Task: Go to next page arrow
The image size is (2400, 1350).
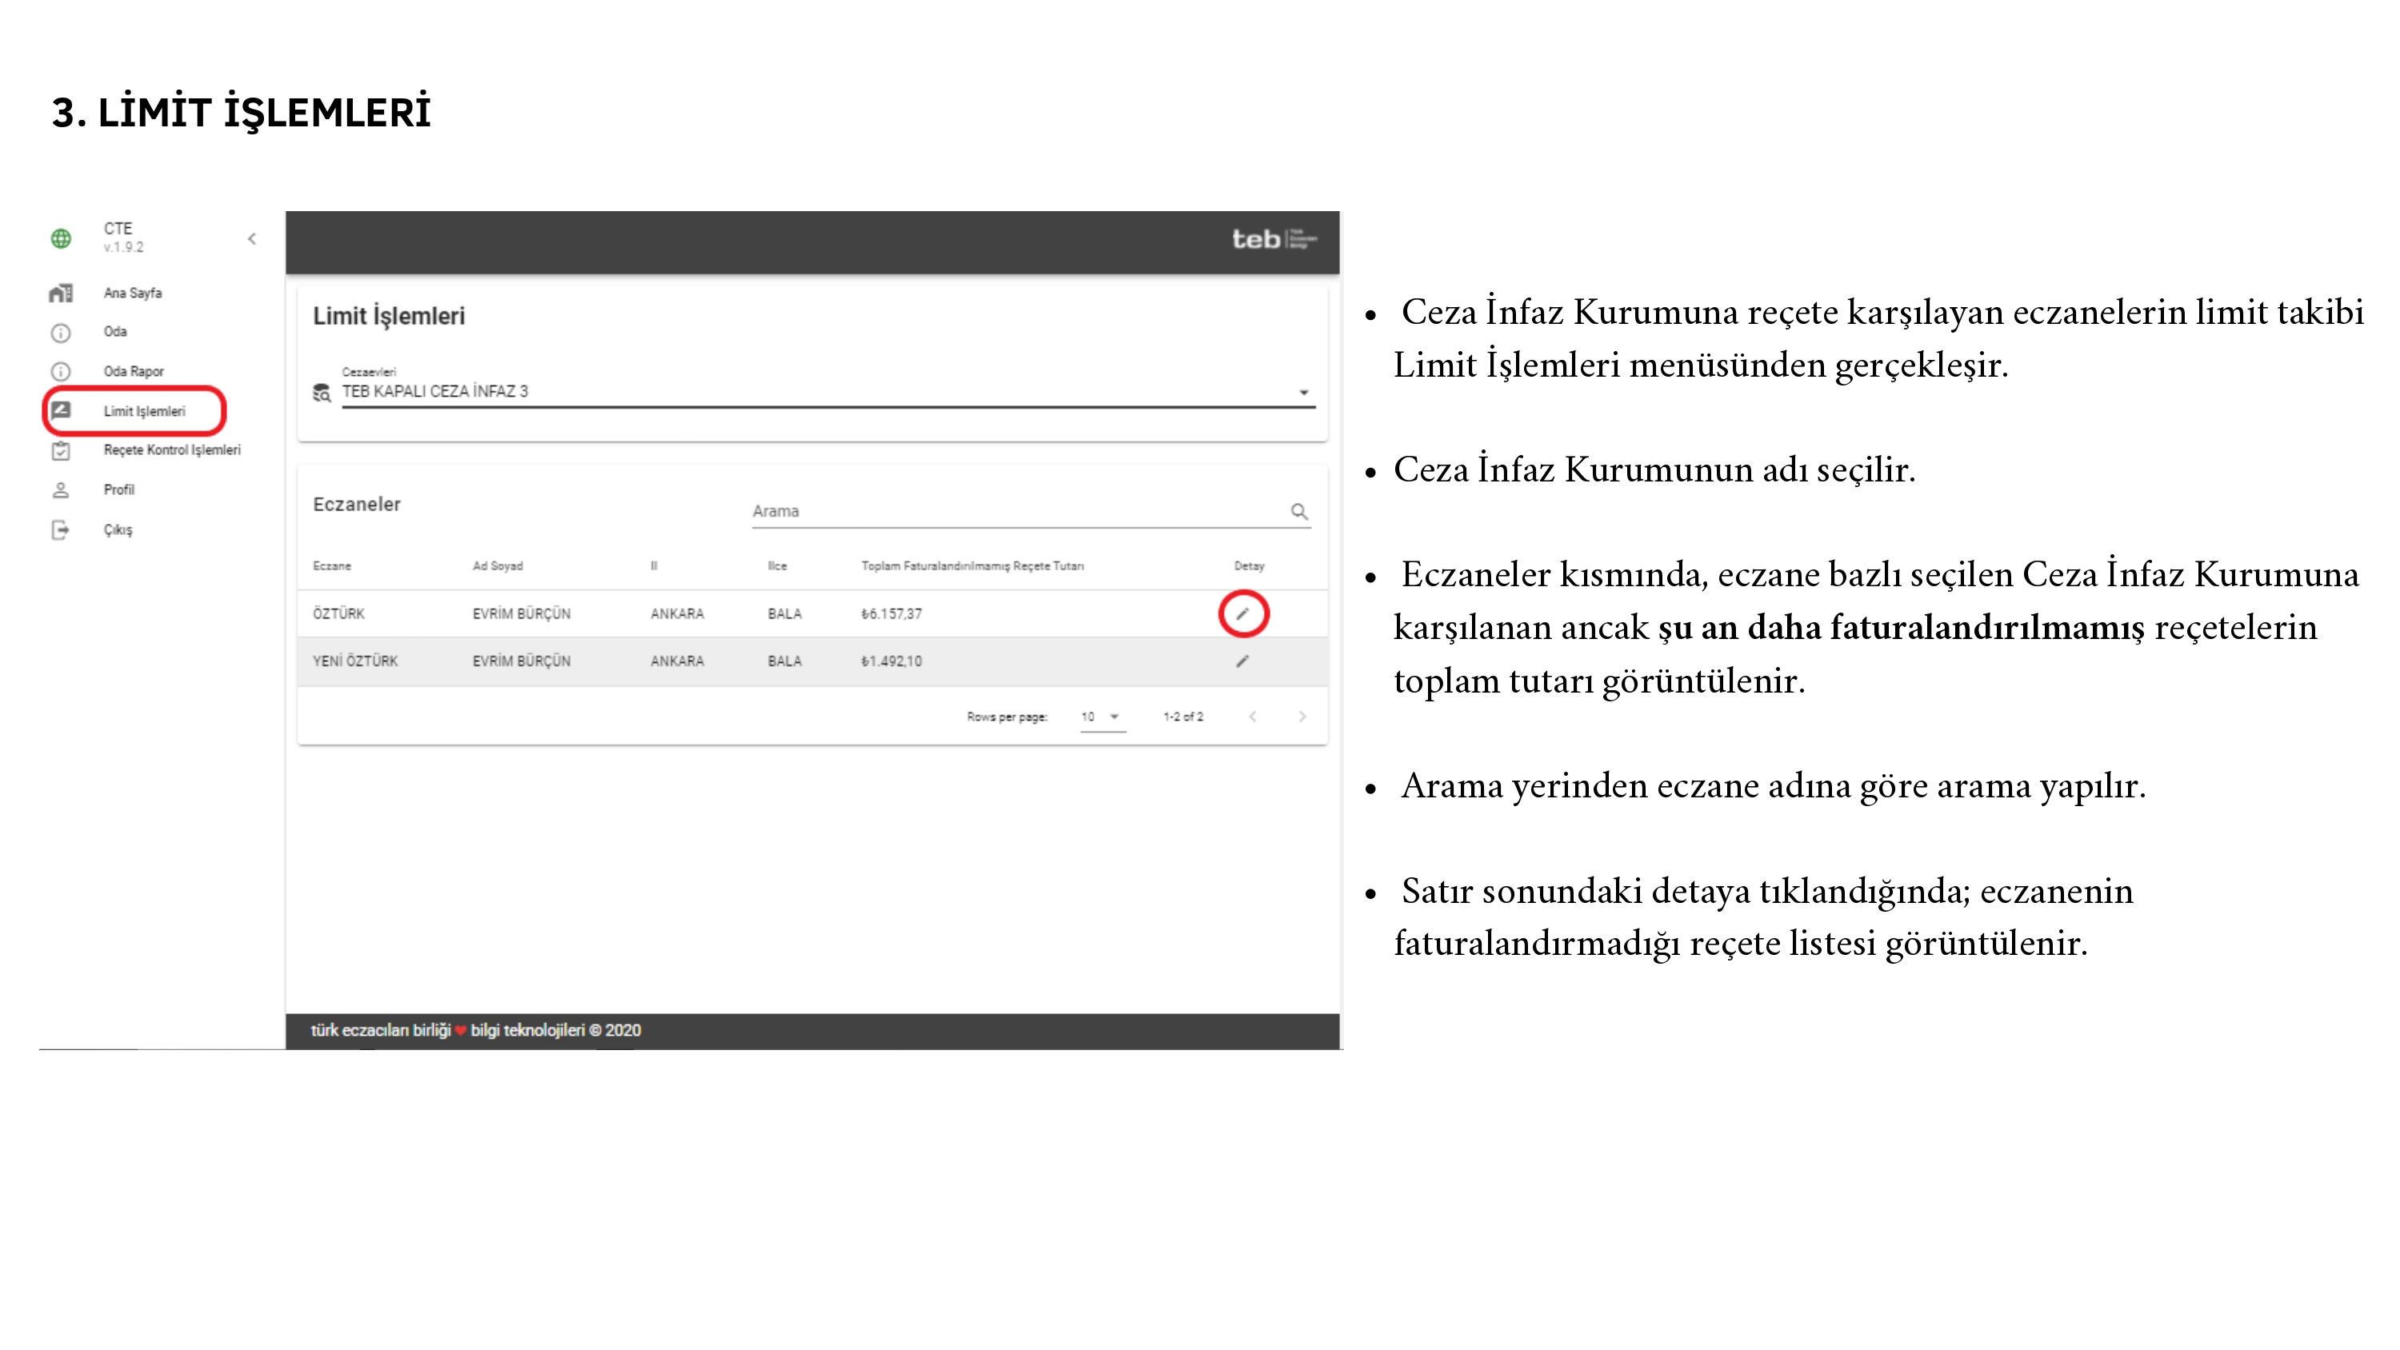Action: coord(1302,717)
